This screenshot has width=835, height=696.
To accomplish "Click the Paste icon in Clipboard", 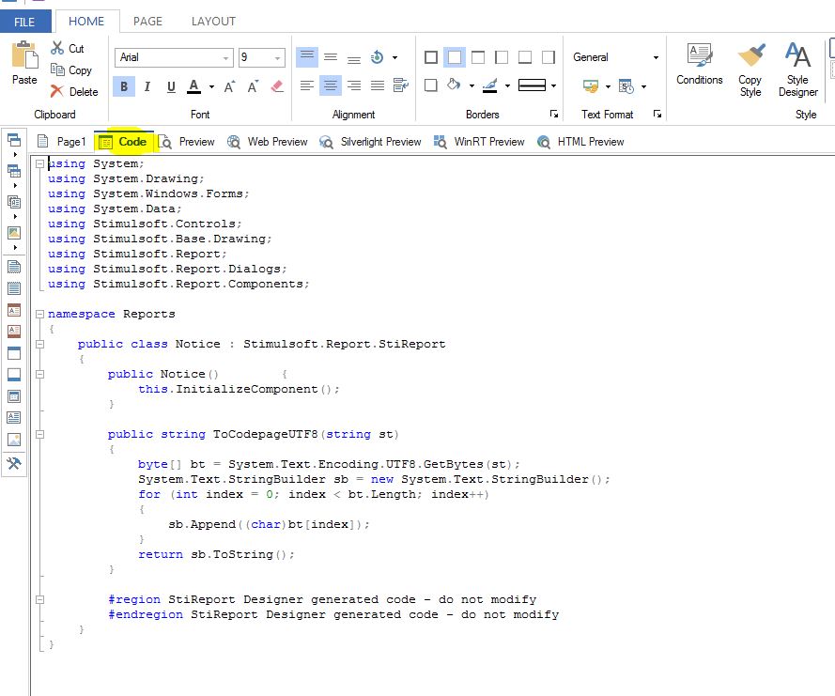I will pyautogui.click(x=24, y=63).
